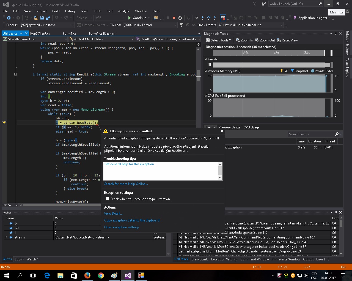The height and width of the screenshot is (281, 352).
Task: Expand the stream variable in Autos
Action: click(x=6, y=237)
